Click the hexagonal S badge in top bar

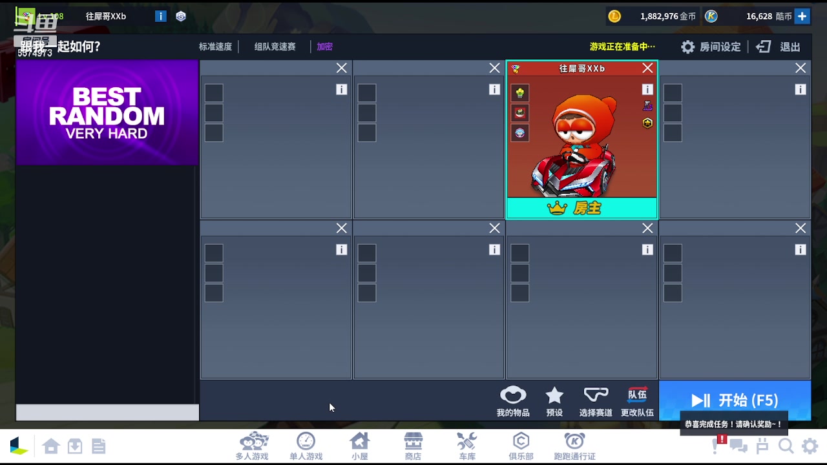click(181, 16)
